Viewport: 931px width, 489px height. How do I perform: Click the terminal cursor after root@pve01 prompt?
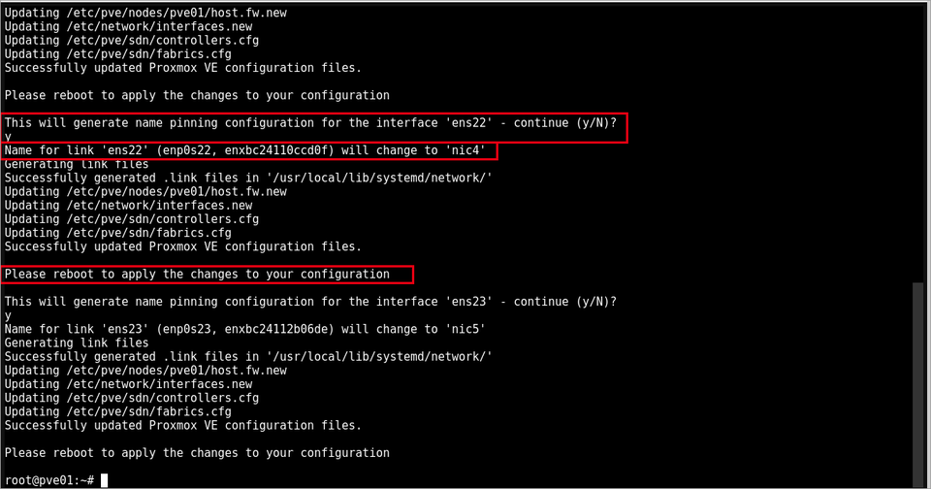click(x=105, y=480)
